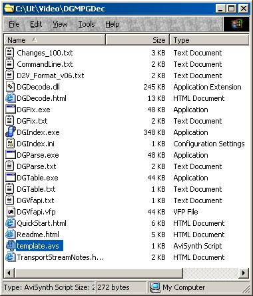This screenshot has height=296, width=253.
Task: Select the QuickStart.html file name
Action: [41, 223]
